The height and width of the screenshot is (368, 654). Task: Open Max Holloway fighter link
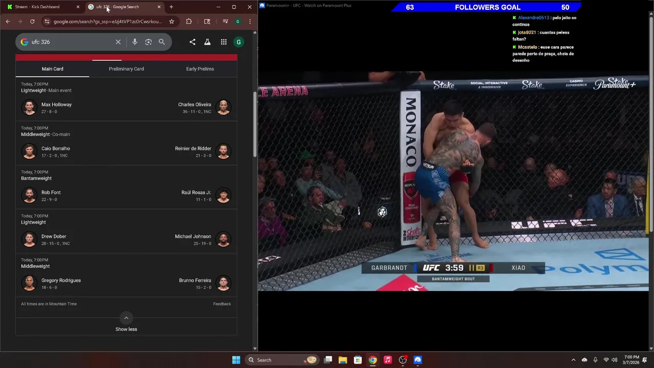click(56, 105)
